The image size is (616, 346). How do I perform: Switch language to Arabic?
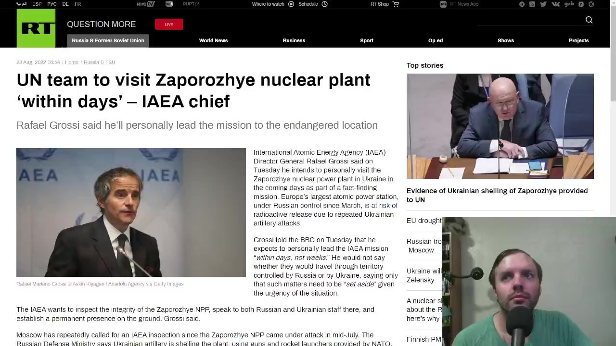point(22,4)
